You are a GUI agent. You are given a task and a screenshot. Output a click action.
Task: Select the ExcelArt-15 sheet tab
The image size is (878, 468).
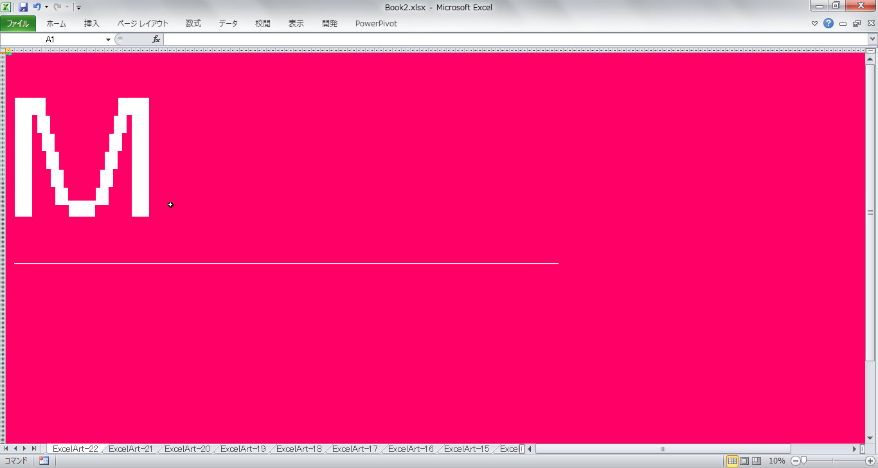click(x=467, y=449)
